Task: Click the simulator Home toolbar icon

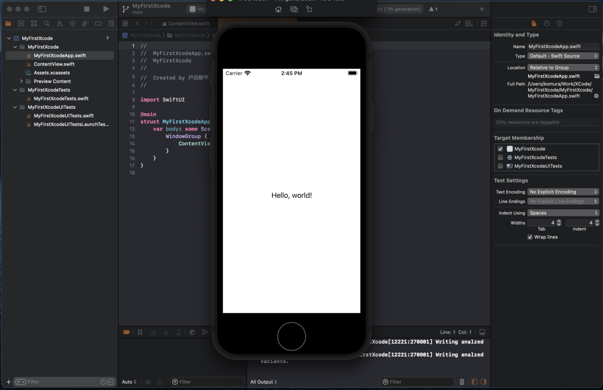Action: [x=278, y=9]
